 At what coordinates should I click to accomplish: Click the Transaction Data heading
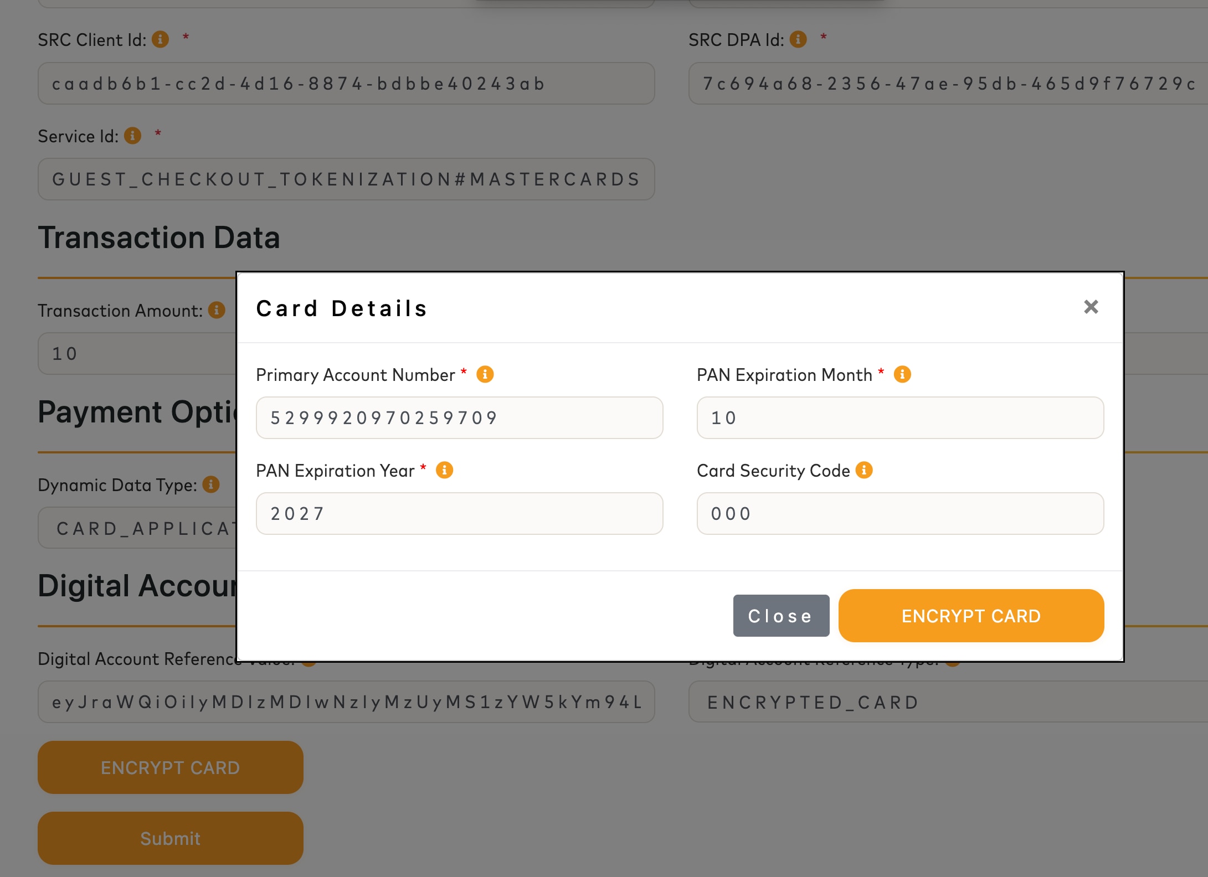(x=159, y=238)
